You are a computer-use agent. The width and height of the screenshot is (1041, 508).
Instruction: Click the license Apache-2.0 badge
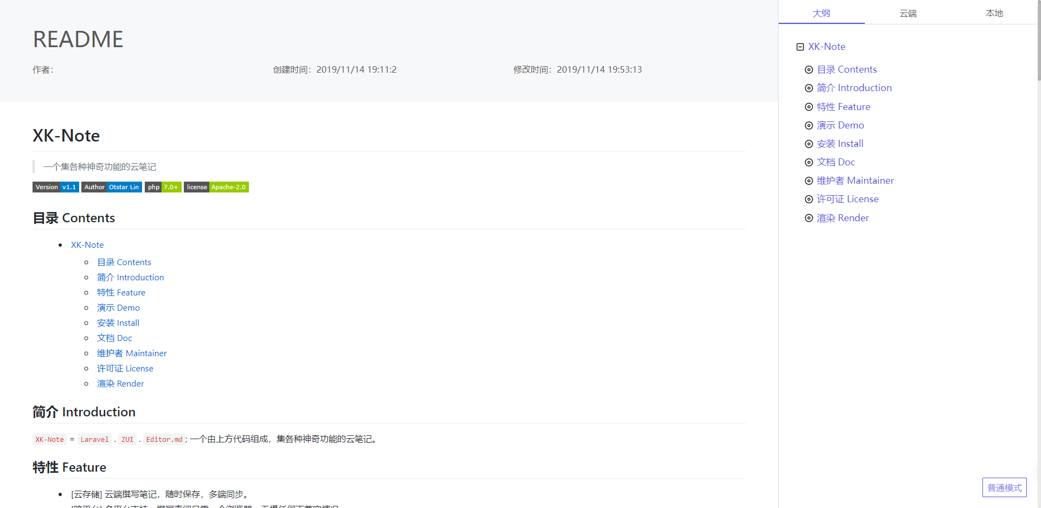[216, 187]
